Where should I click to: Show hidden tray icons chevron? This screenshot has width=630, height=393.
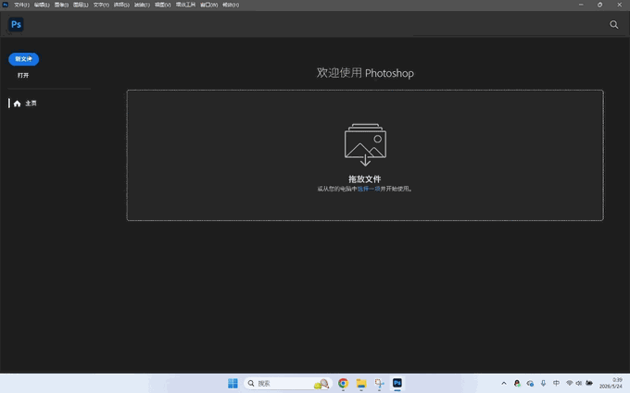click(x=504, y=384)
